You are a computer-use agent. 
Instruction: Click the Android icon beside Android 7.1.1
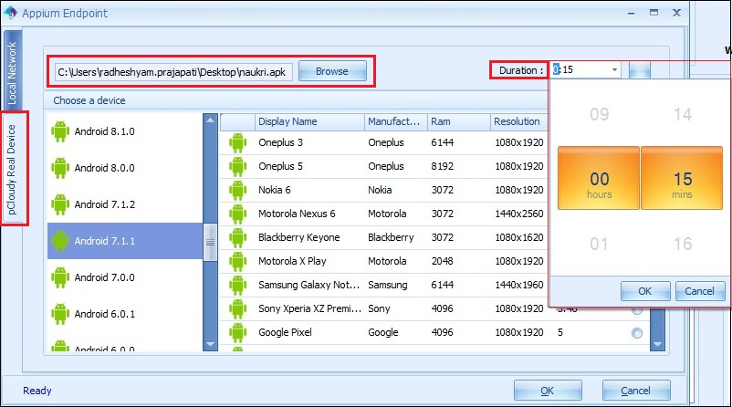(x=60, y=241)
